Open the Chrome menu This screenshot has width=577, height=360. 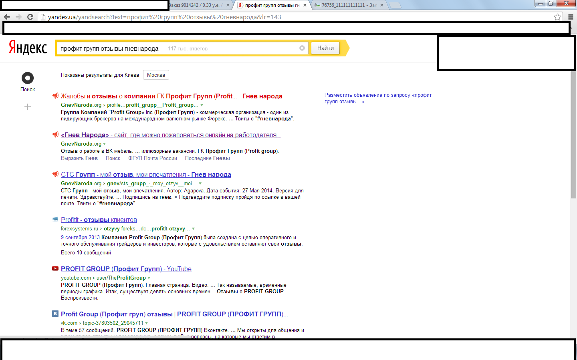(x=571, y=17)
